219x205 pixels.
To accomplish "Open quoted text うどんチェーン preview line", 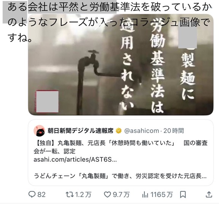I will click(x=120, y=176).
